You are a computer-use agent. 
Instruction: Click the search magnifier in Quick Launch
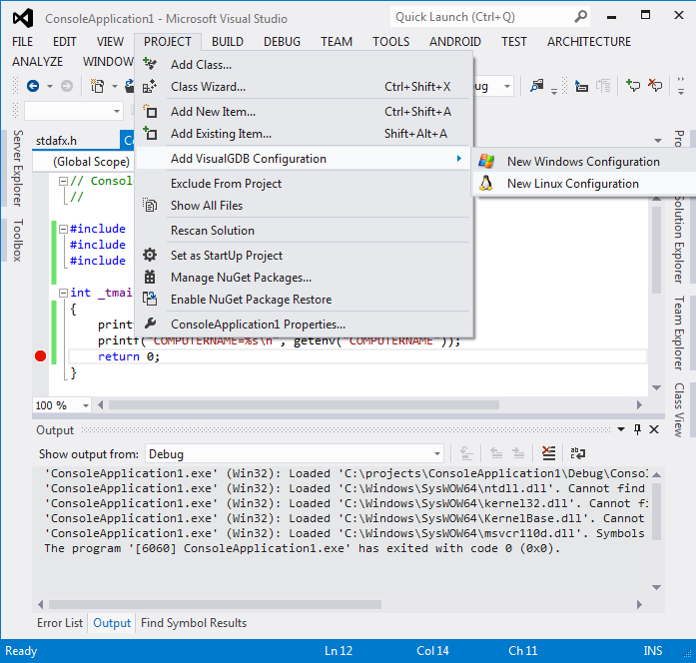580,17
